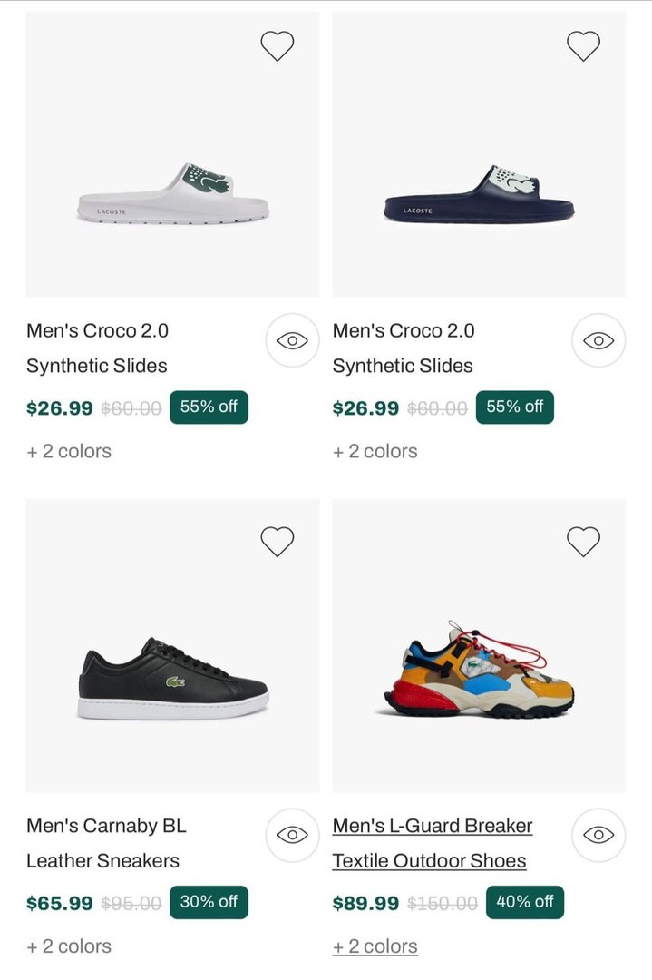The image size is (652, 980).
Task: Add Carnaby BL sneakers to wishlist
Action: (277, 541)
